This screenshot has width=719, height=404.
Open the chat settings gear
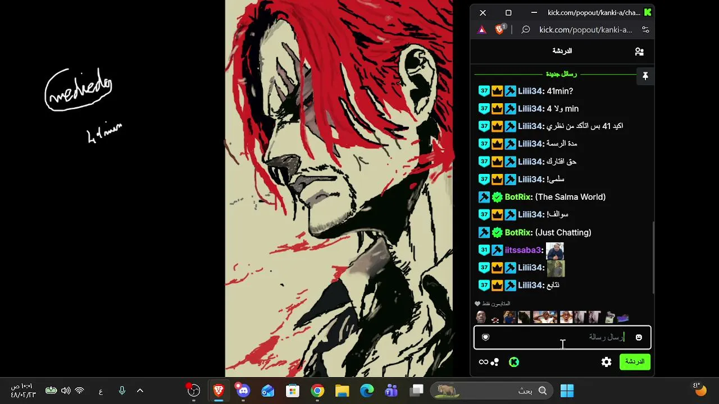[607, 362]
